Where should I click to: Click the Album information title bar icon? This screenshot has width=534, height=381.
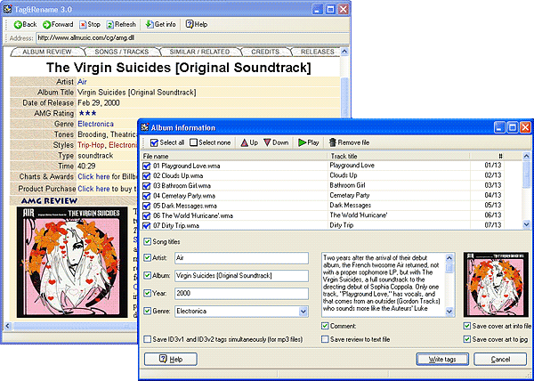click(145, 127)
